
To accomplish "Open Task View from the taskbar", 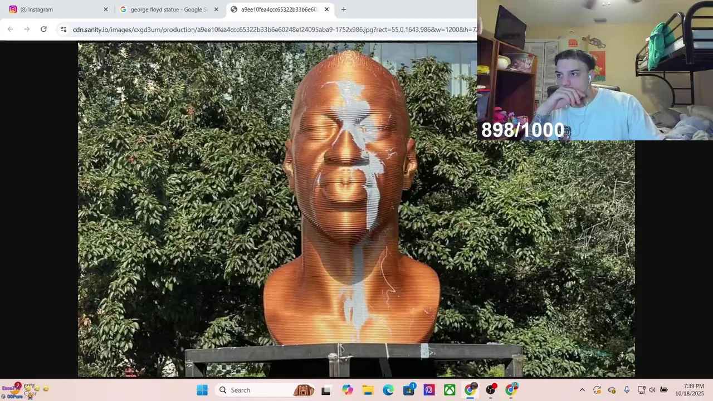I will pyautogui.click(x=326, y=390).
